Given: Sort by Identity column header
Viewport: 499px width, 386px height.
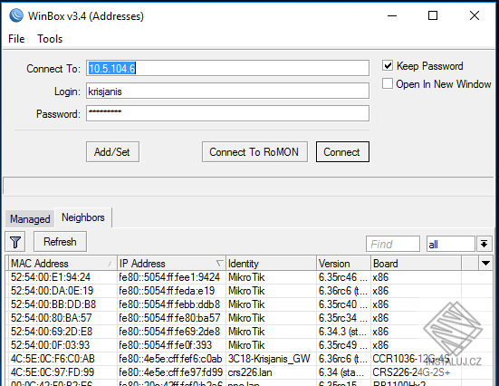Looking at the screenshot, I should pyautogui.click(x=271, y=264).
